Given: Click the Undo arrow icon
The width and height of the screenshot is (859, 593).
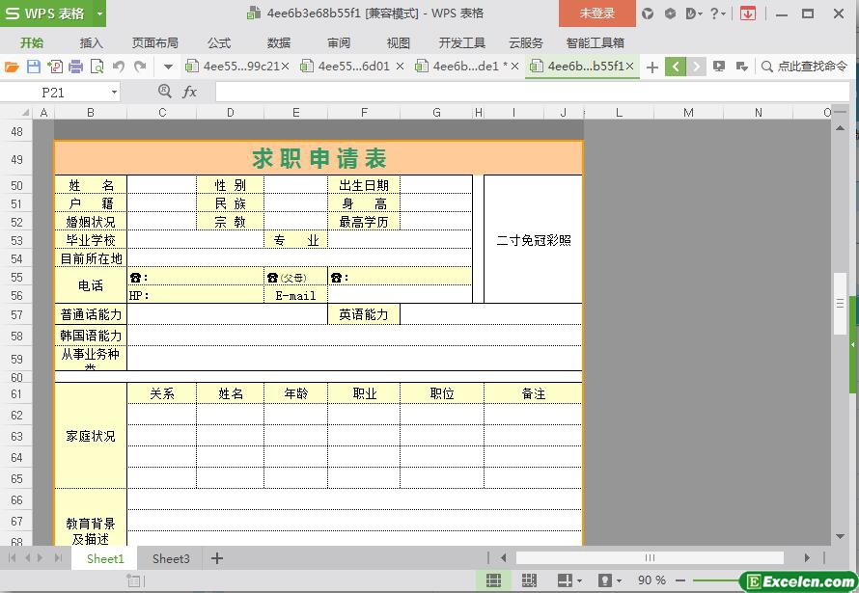Looking at the screenshot, I should (118, 67).
